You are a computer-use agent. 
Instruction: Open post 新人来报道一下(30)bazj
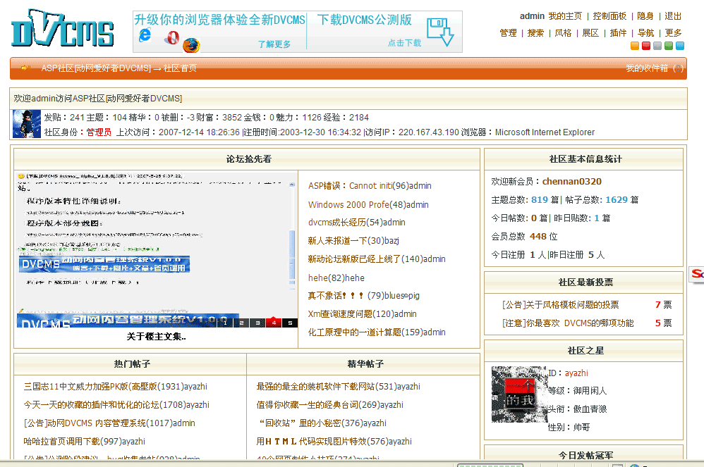click(x=353, y=241)
